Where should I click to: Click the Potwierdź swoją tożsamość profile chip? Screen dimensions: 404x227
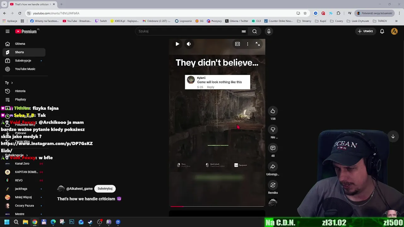click(374, 13)
